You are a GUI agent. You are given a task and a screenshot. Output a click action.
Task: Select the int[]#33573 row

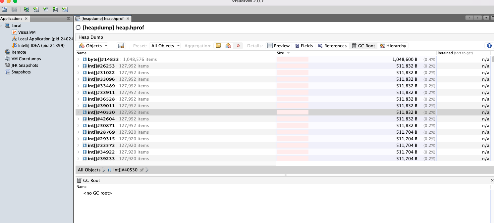[283, 145]
